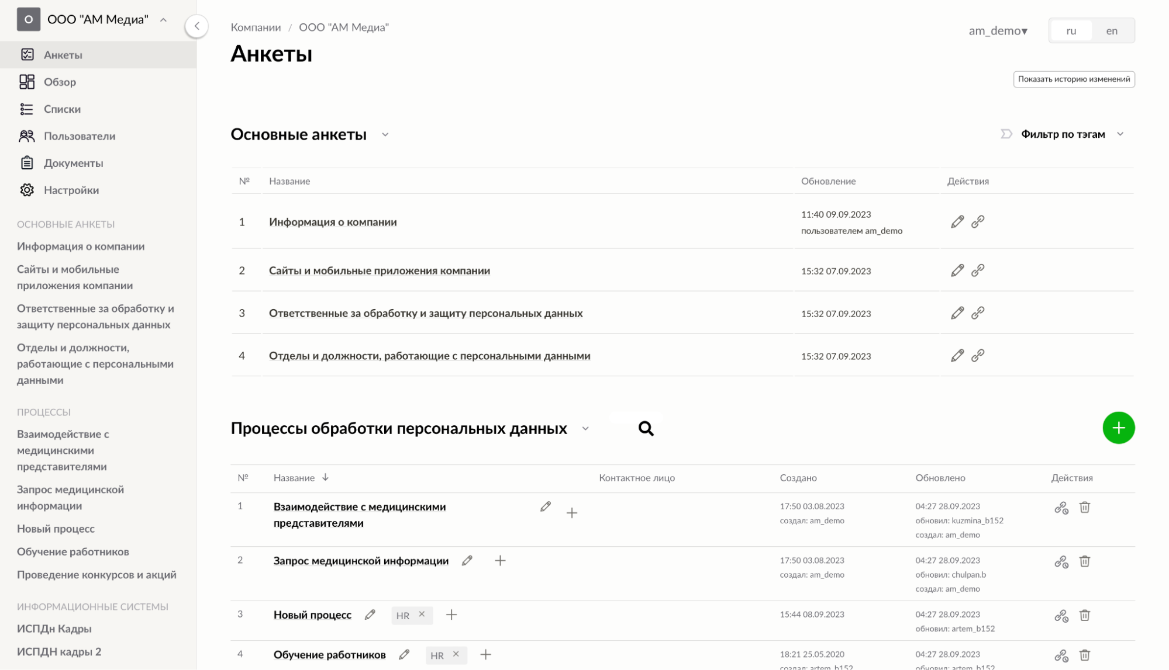Click the green add process button
Image resolution: width=1169 pixels, height=670 pixels.
click(1118, 428)
